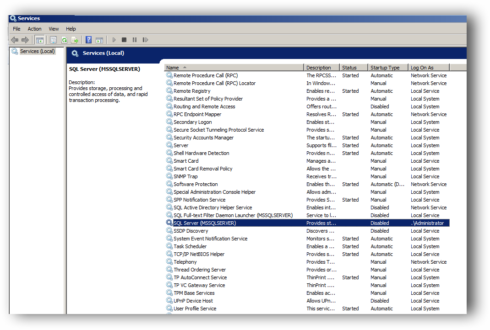Open Help via the blue question-mark icon
This screenshot has height=330, width=490.
(x=89, y=40)
